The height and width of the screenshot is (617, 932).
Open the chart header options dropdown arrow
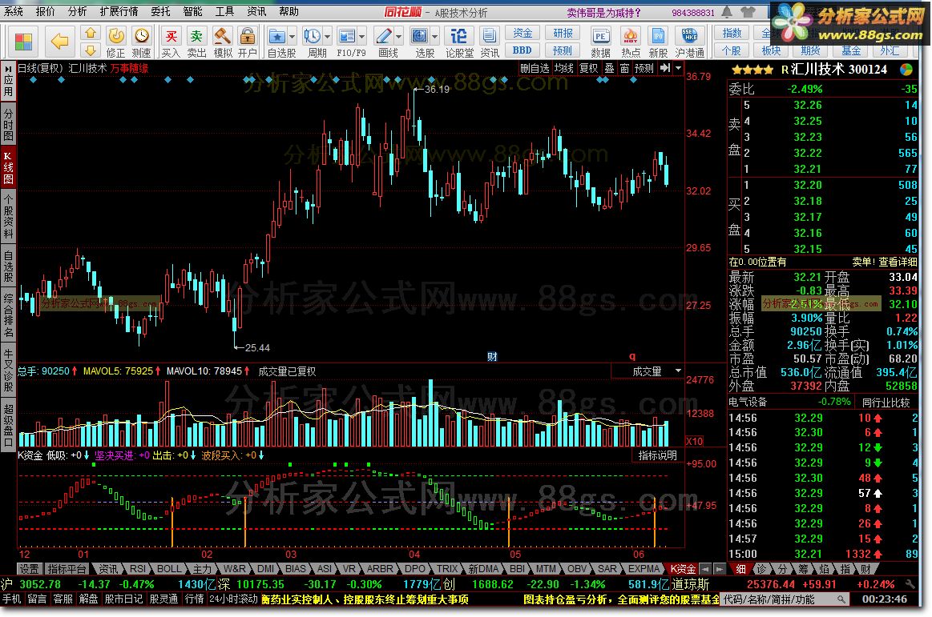coord(678,69)
